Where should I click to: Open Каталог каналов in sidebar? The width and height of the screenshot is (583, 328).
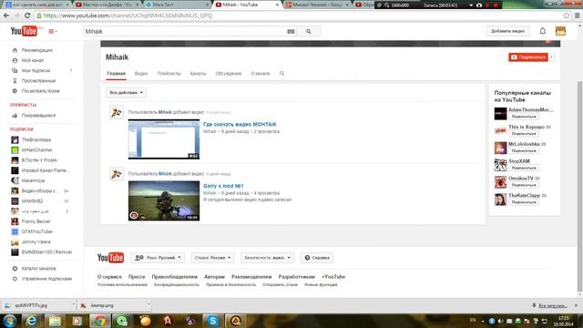(38, 269)
